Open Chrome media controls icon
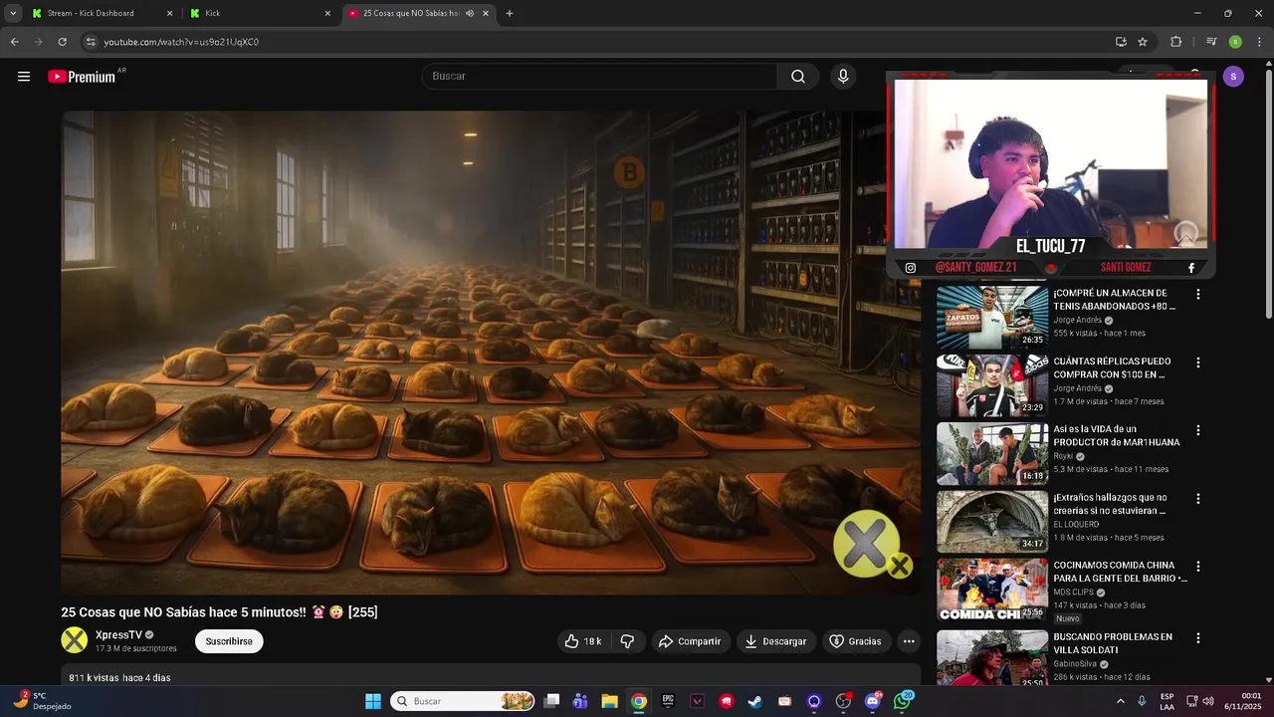 point(1211,42)
